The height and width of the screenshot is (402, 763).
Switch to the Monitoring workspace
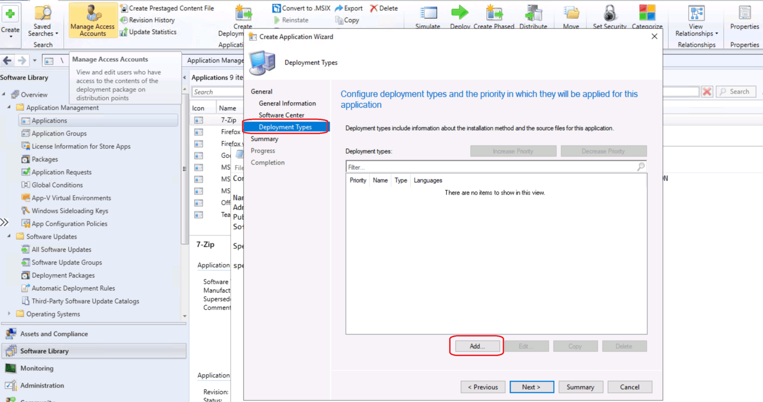[36, 368]
